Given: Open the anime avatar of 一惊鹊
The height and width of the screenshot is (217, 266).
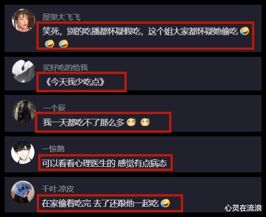Looking at the screenshot, I should [x=23, y=152].
